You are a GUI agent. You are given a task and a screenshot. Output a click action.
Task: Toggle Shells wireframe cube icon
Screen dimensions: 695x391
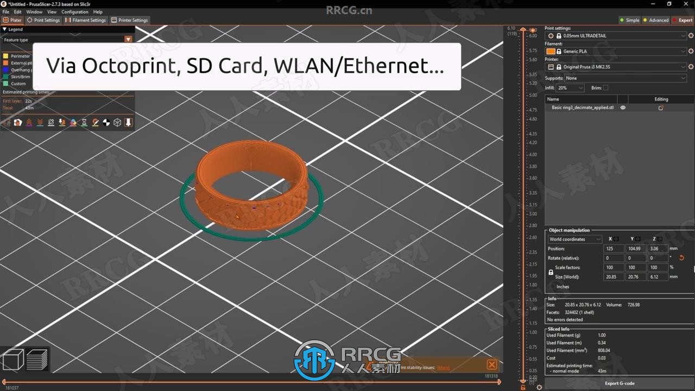117,122
